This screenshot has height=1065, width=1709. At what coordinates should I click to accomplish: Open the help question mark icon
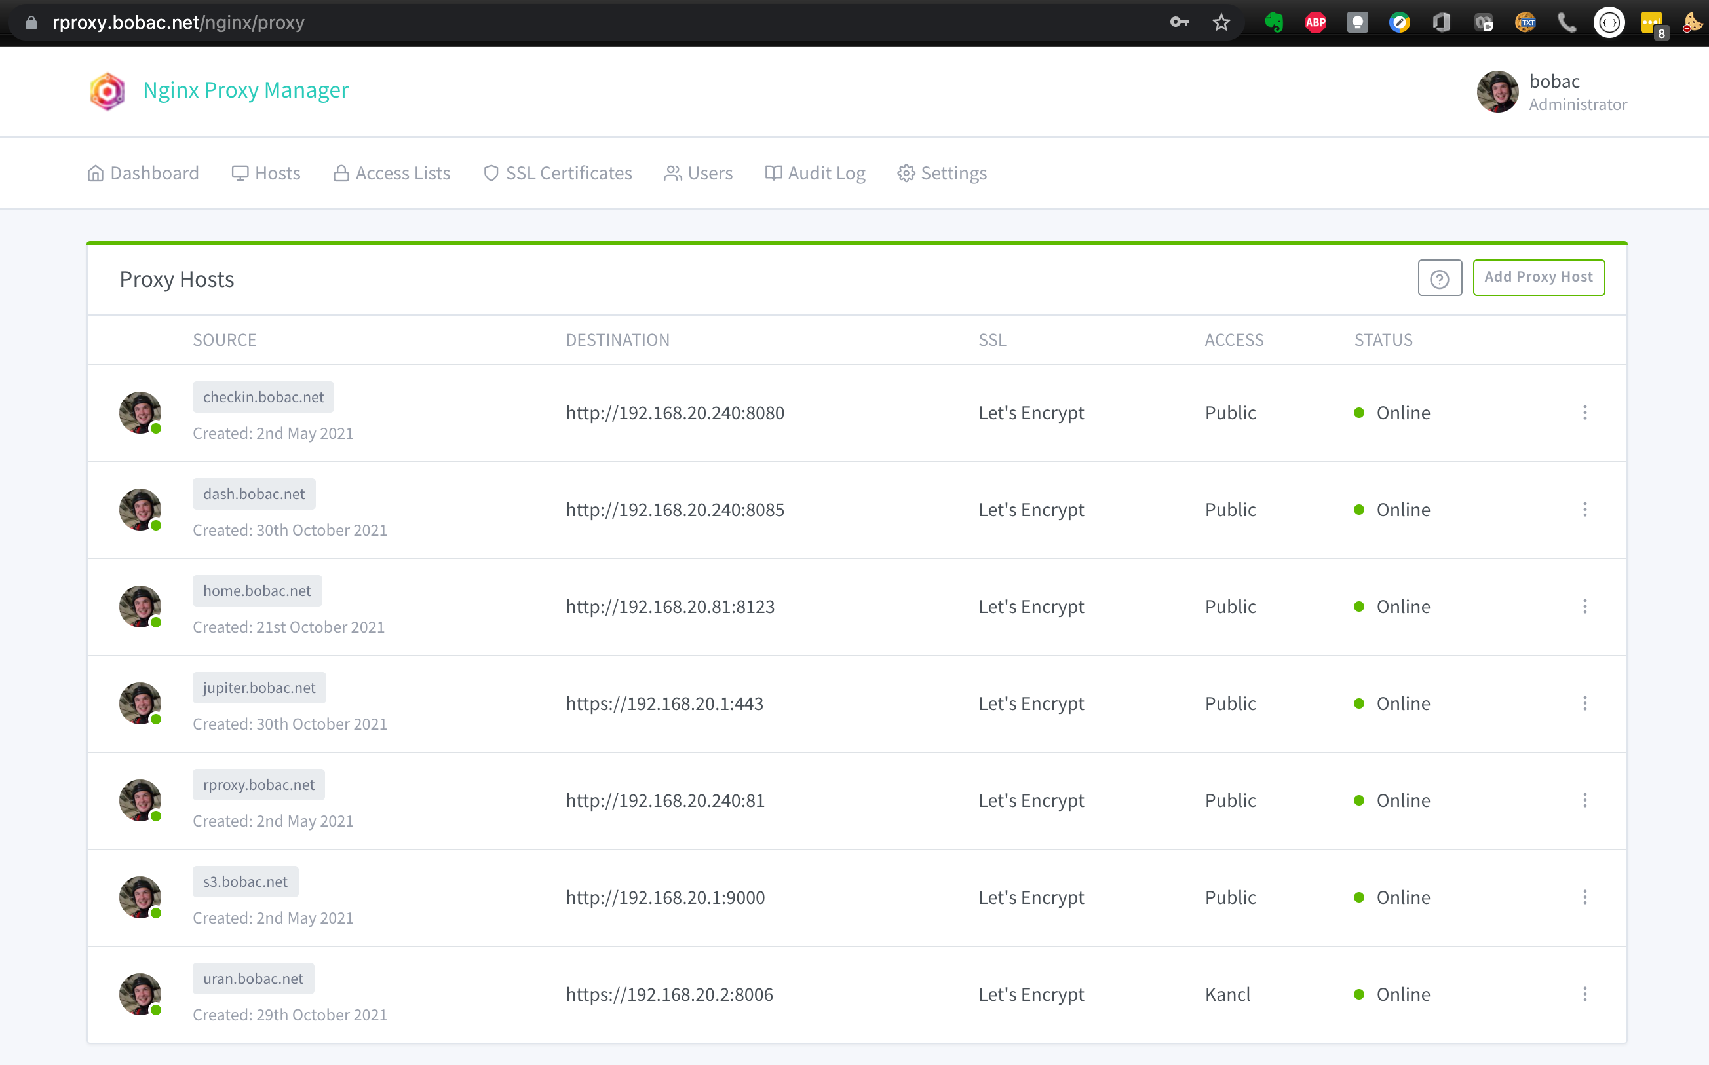(1440, 278)
